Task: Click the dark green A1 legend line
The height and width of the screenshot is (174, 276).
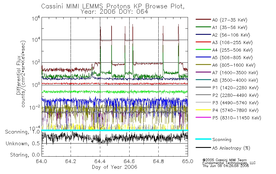Action: click(x=203, y=27)
